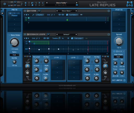Click the icon below the preset next arrow

pos(77,5)
